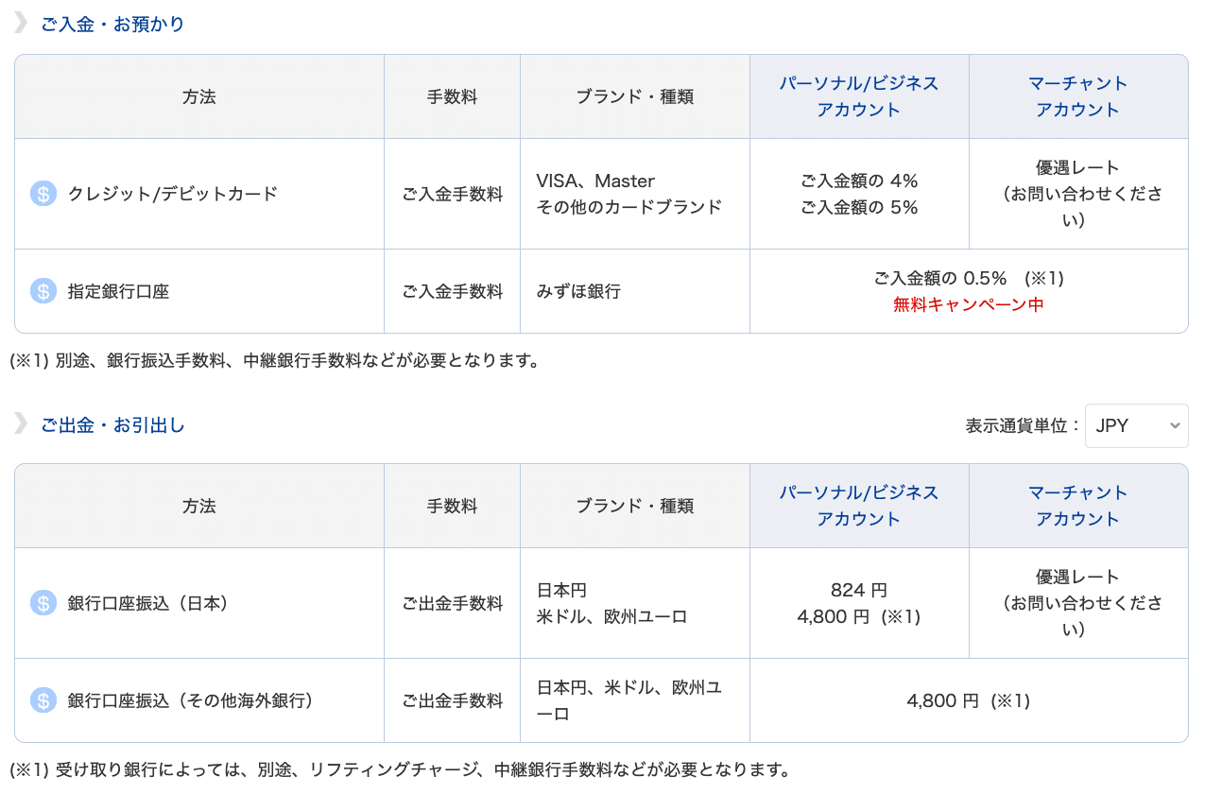Click the 824 円 fee value
The height and width of the screenshot is (794, 1205).
tap(859, 590)
